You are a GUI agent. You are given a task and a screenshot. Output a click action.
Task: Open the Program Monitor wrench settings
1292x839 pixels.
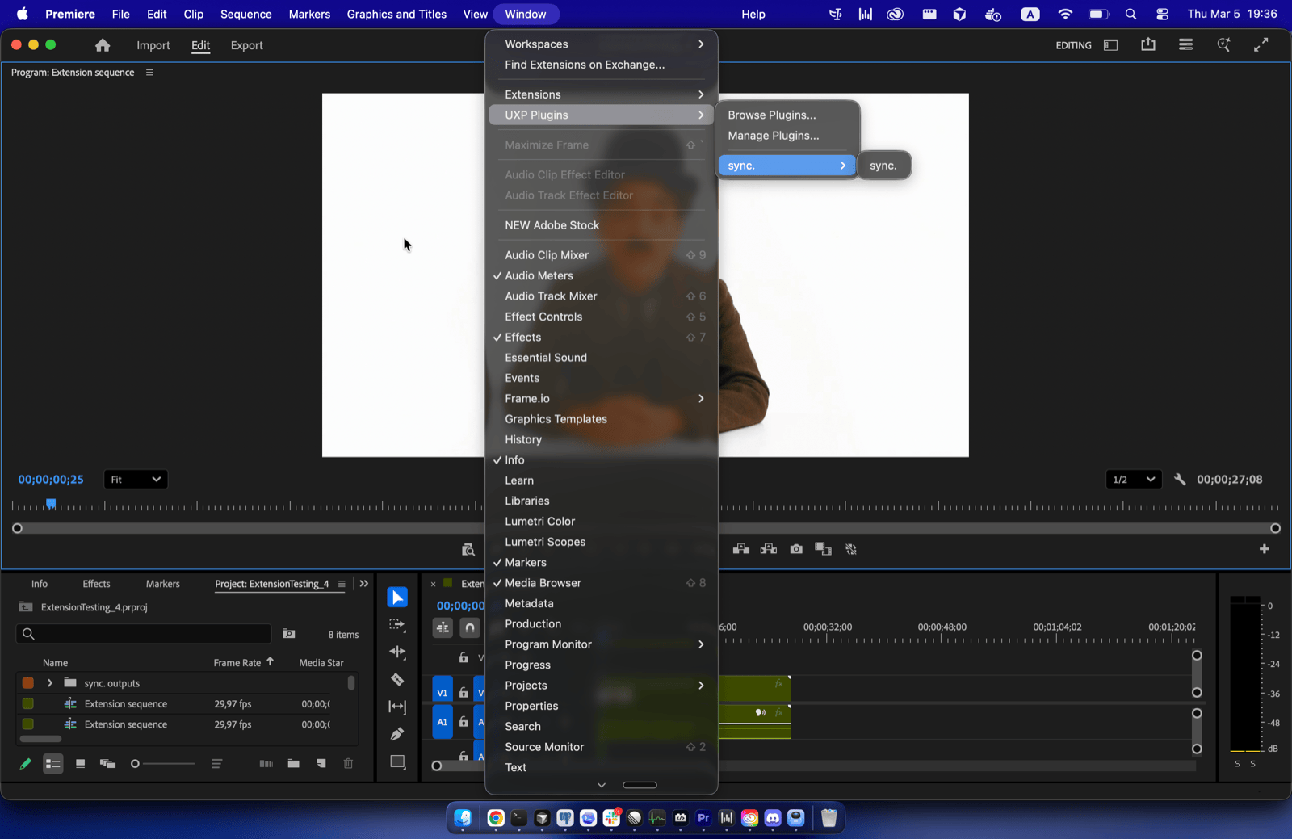pos(1180,480)
